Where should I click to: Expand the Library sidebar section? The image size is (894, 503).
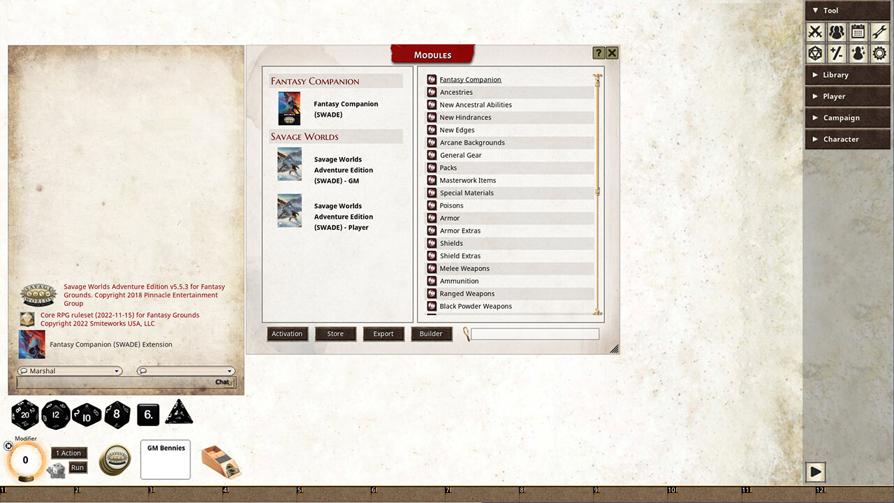point(847,75)
